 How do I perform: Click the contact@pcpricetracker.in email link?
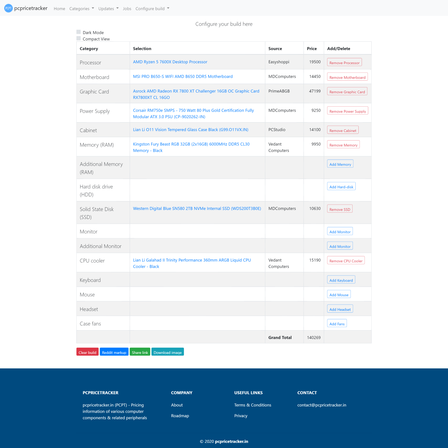point(321,405)
